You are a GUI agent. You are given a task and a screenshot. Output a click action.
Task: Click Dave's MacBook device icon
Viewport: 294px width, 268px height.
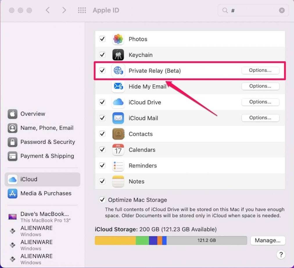tap(12, 217)
